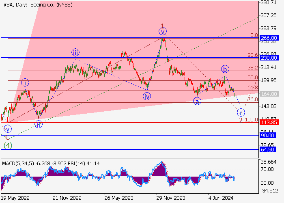Click the circled wave i label
Image resolution: width=284 pixels, height=203 pixels.
25,83
